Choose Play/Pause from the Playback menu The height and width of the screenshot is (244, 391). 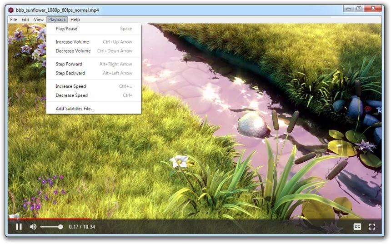[x=94, y=29]
